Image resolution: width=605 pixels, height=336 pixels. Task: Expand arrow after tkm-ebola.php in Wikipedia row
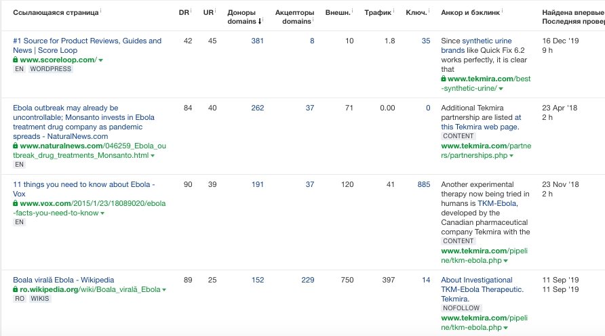pyautogui.click(x=505, y=328)
